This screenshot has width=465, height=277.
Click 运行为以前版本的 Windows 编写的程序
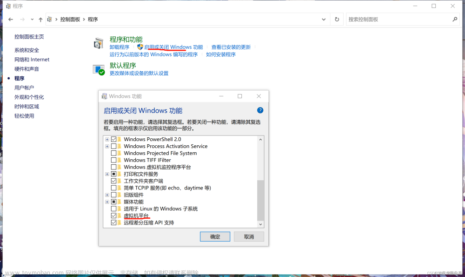click(153, 54)
